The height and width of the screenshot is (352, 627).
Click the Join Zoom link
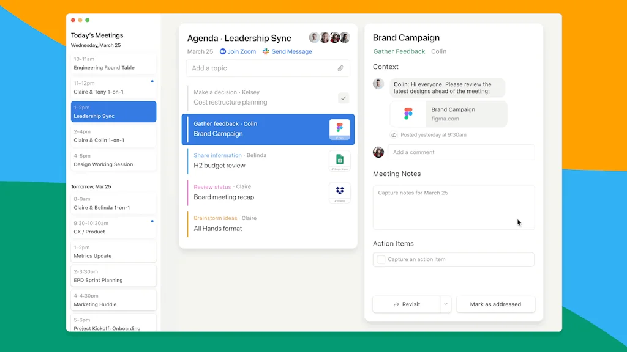pyautogui.click(x=238, y=52)
